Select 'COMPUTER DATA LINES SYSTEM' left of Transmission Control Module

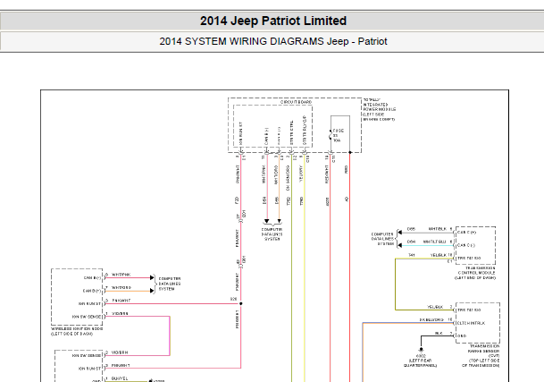click(382, 239)
